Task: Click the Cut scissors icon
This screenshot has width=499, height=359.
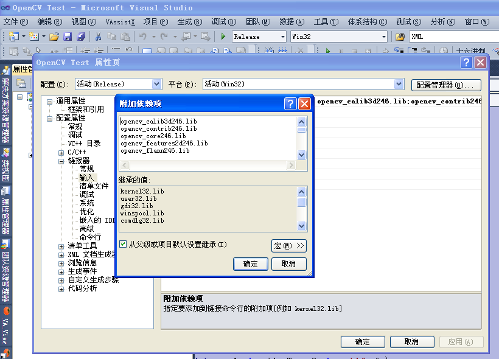Action: click(x=99, y=37)
